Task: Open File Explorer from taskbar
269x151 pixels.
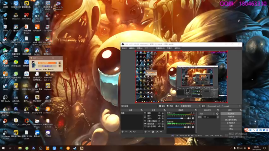Action: pos(20,148)
